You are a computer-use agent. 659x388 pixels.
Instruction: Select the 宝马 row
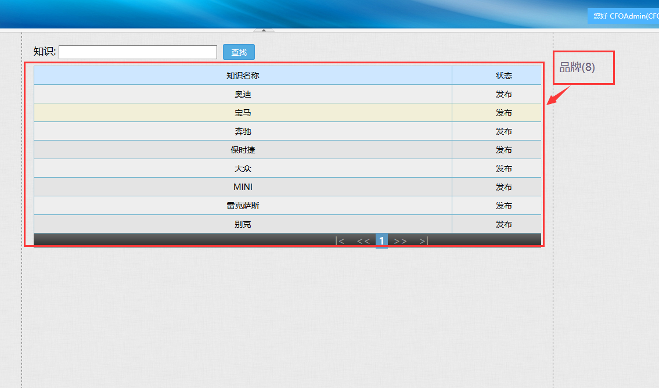(x=243, y=113)
